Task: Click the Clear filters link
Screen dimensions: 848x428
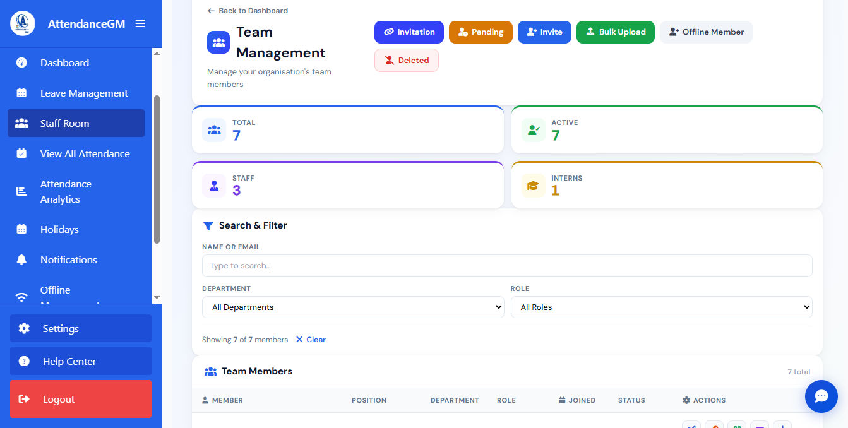Action: click(311, 340)
